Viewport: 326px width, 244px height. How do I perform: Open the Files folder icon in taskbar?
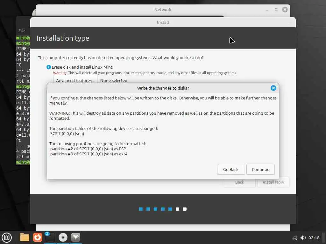click(25, 237)
